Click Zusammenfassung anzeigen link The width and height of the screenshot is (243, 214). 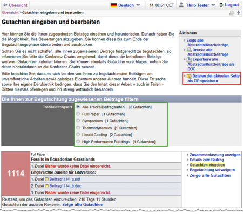[x=215, y=155]
